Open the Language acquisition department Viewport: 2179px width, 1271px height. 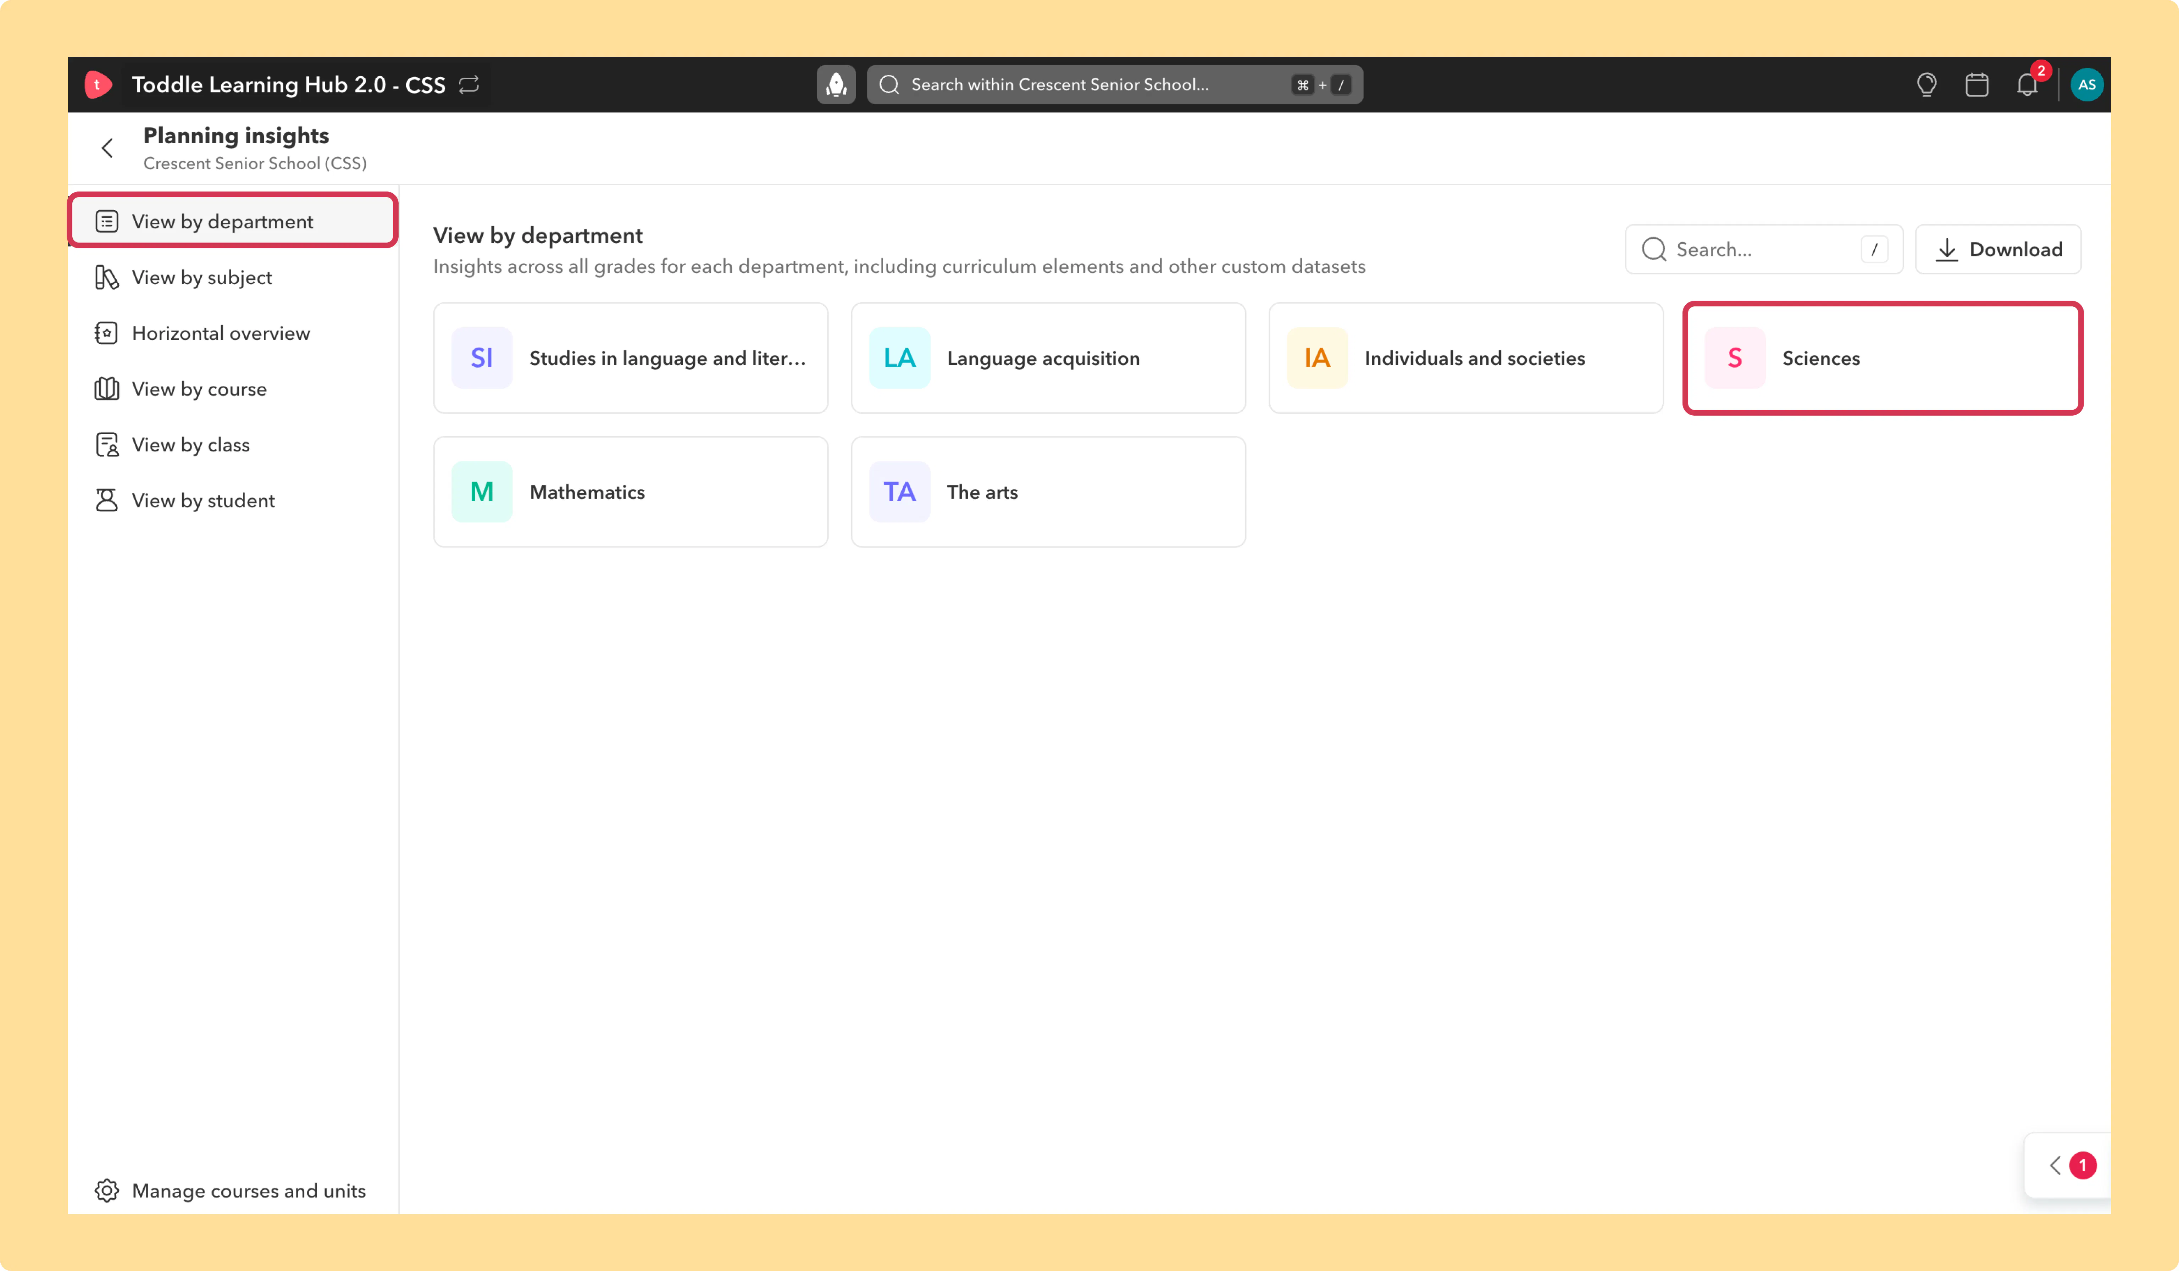(x=1048, y=358)
